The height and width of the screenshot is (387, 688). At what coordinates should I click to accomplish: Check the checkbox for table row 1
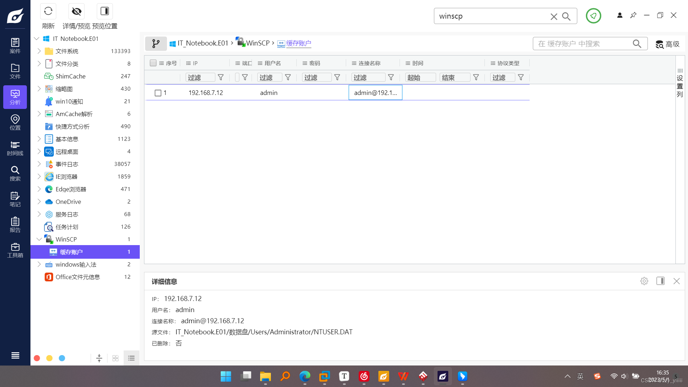158,92
